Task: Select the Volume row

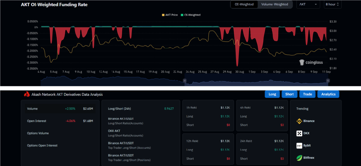Action: pos(60,109)
